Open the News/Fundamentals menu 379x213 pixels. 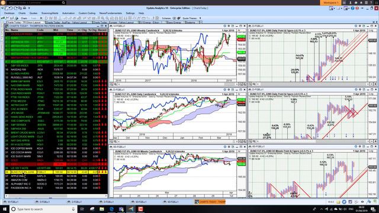[111, 13]
